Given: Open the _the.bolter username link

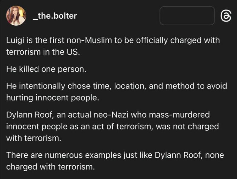Looking at the screenshot, I should pyautogui.click(x=55, y=16).
